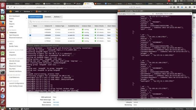The height and width of the screenshot is (110, 196).
Task: Open the Volumes sidebar link
Action: click(x=12, y=52)
